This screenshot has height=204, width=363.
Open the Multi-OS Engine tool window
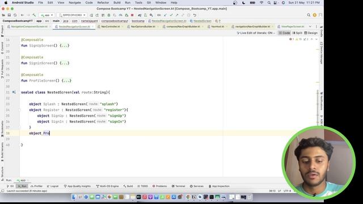tap(107, 186)
